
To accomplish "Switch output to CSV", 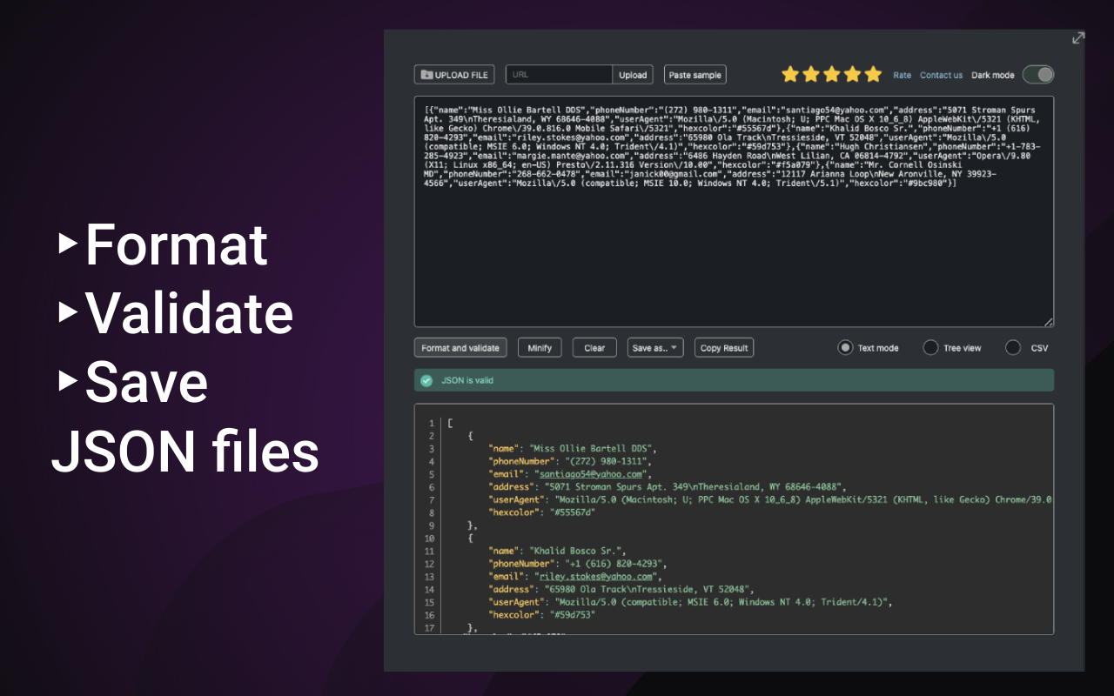I will [x=1013, y=347].
